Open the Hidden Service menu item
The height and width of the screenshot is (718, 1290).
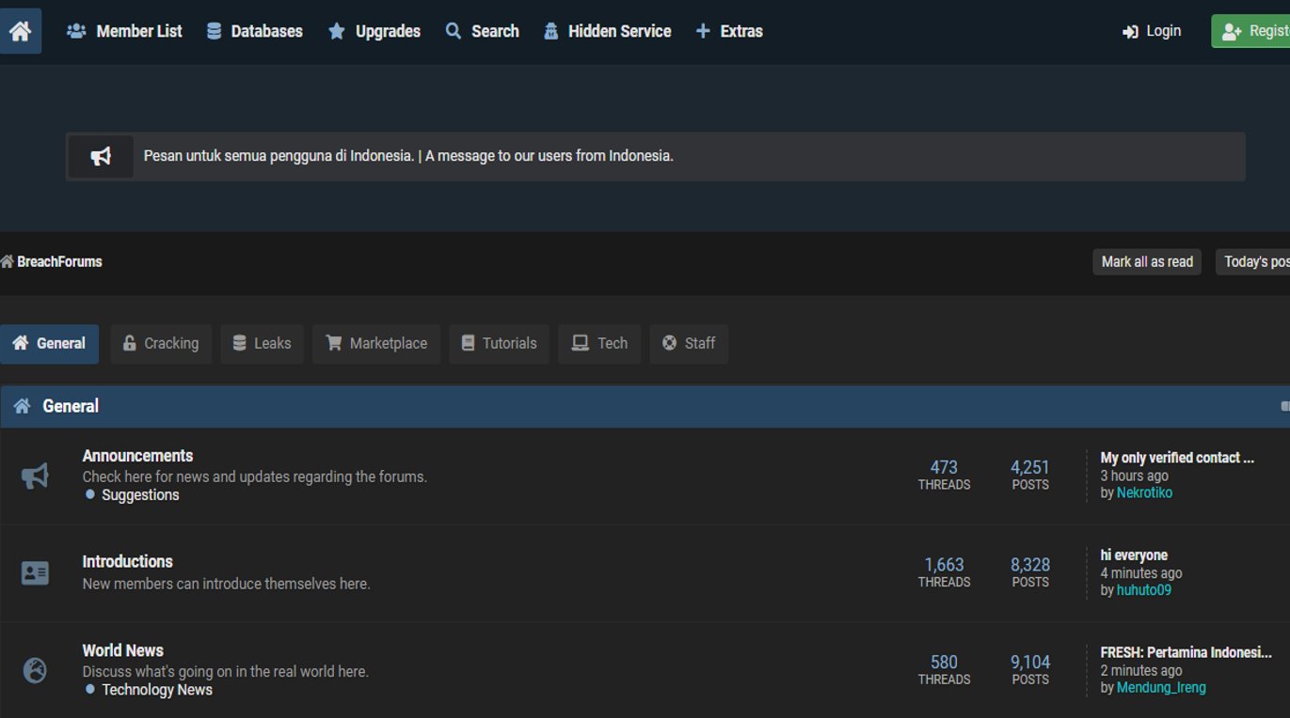(607, 31)
